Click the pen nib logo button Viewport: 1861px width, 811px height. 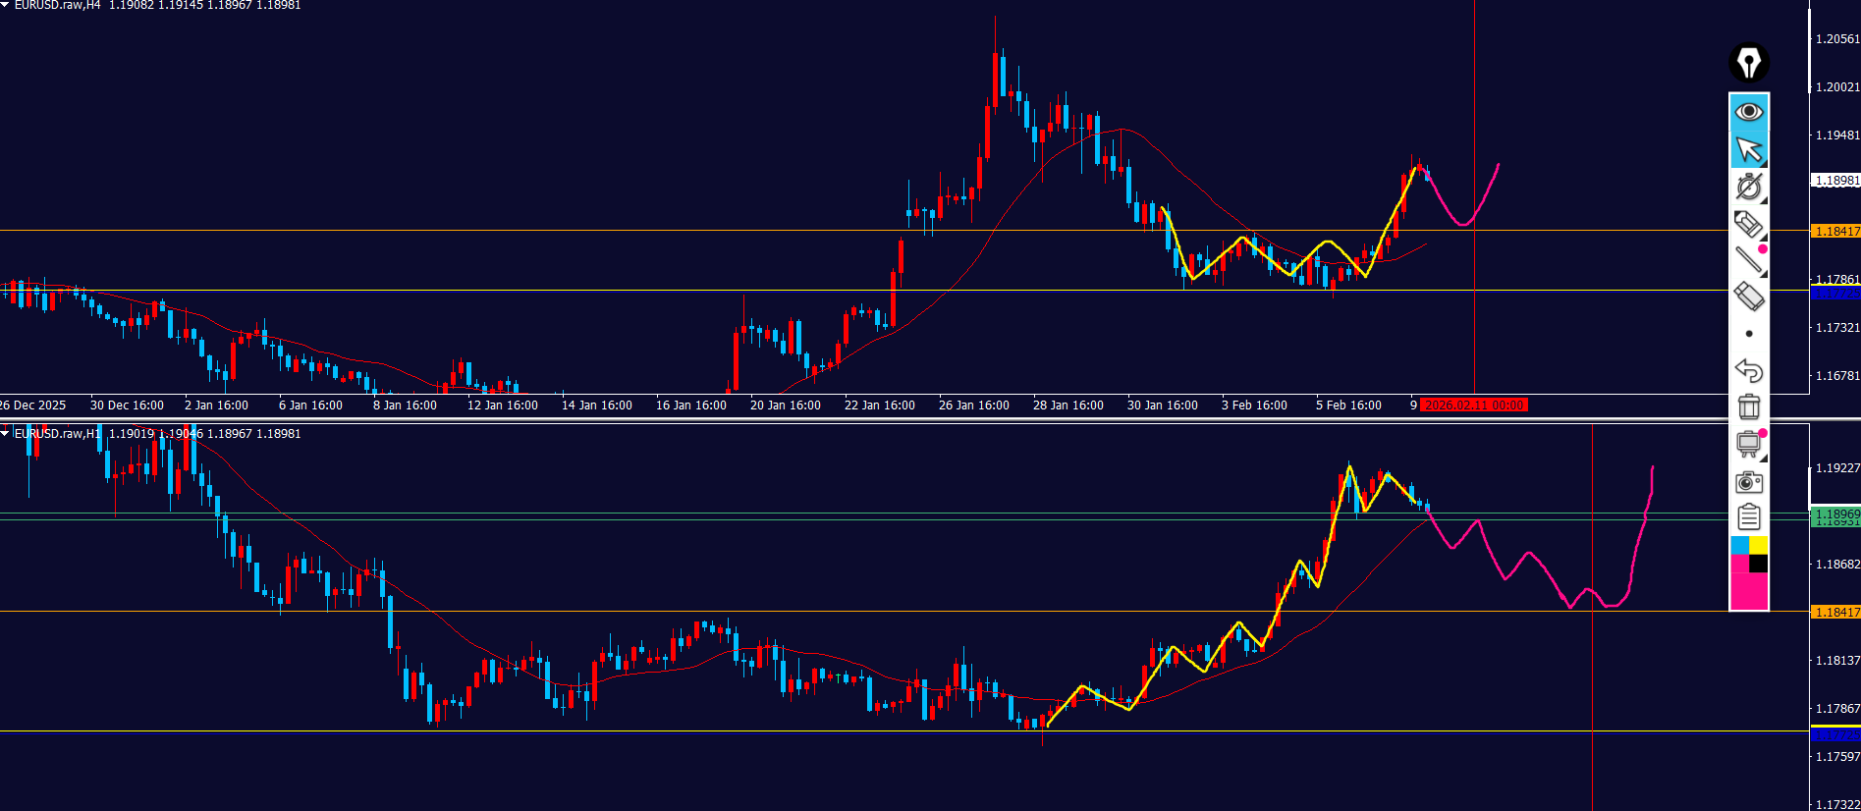[x=1748, y=64]
